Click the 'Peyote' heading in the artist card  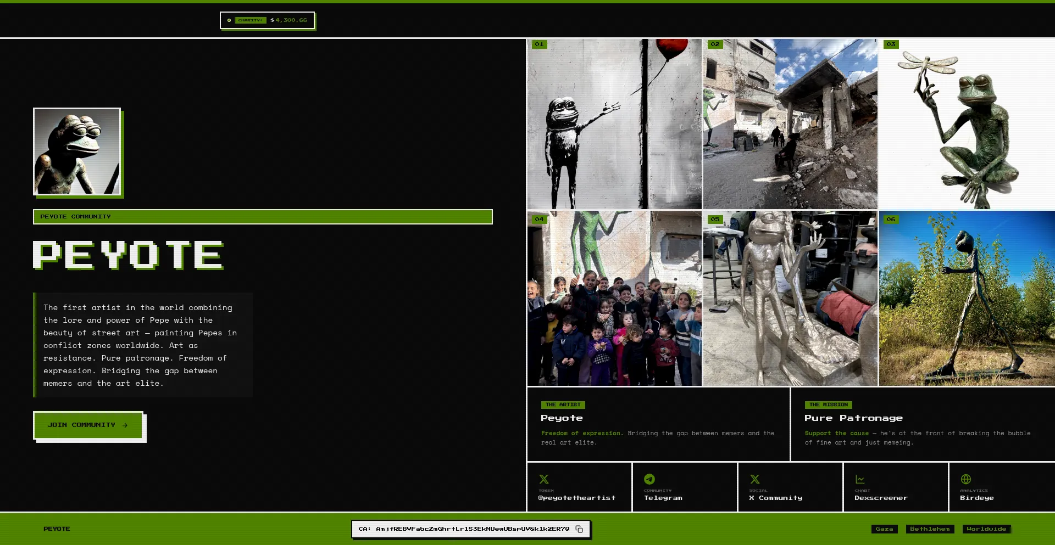click(562, 418)
